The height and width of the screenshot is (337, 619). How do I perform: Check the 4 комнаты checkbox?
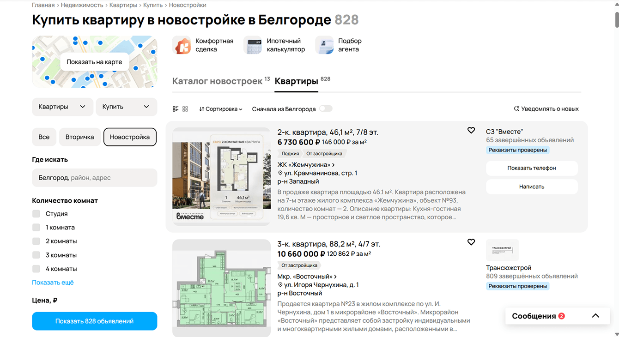point(36,269)
